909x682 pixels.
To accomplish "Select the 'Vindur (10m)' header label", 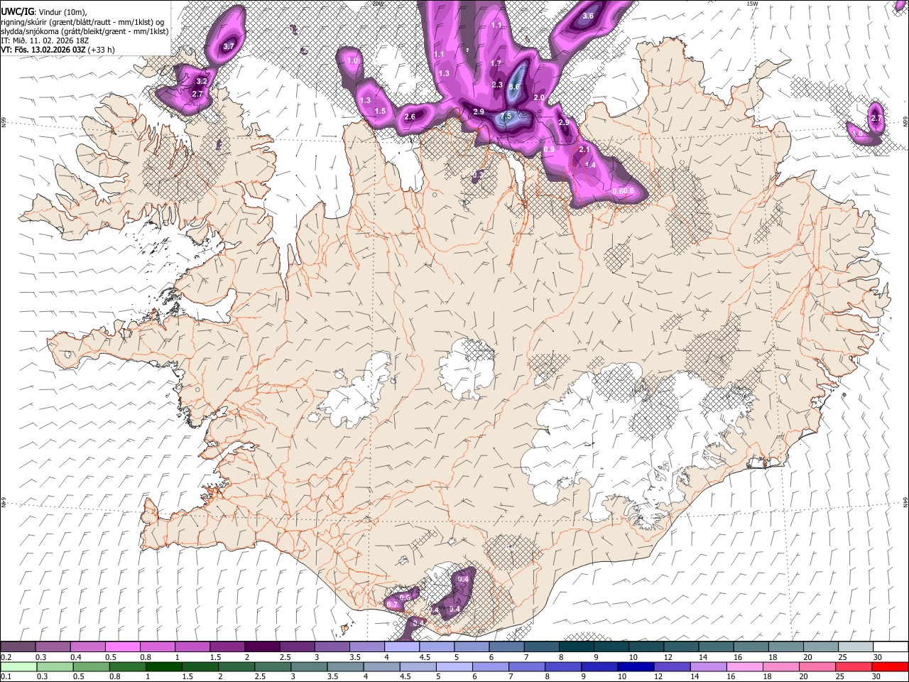I will pos(60,12).
